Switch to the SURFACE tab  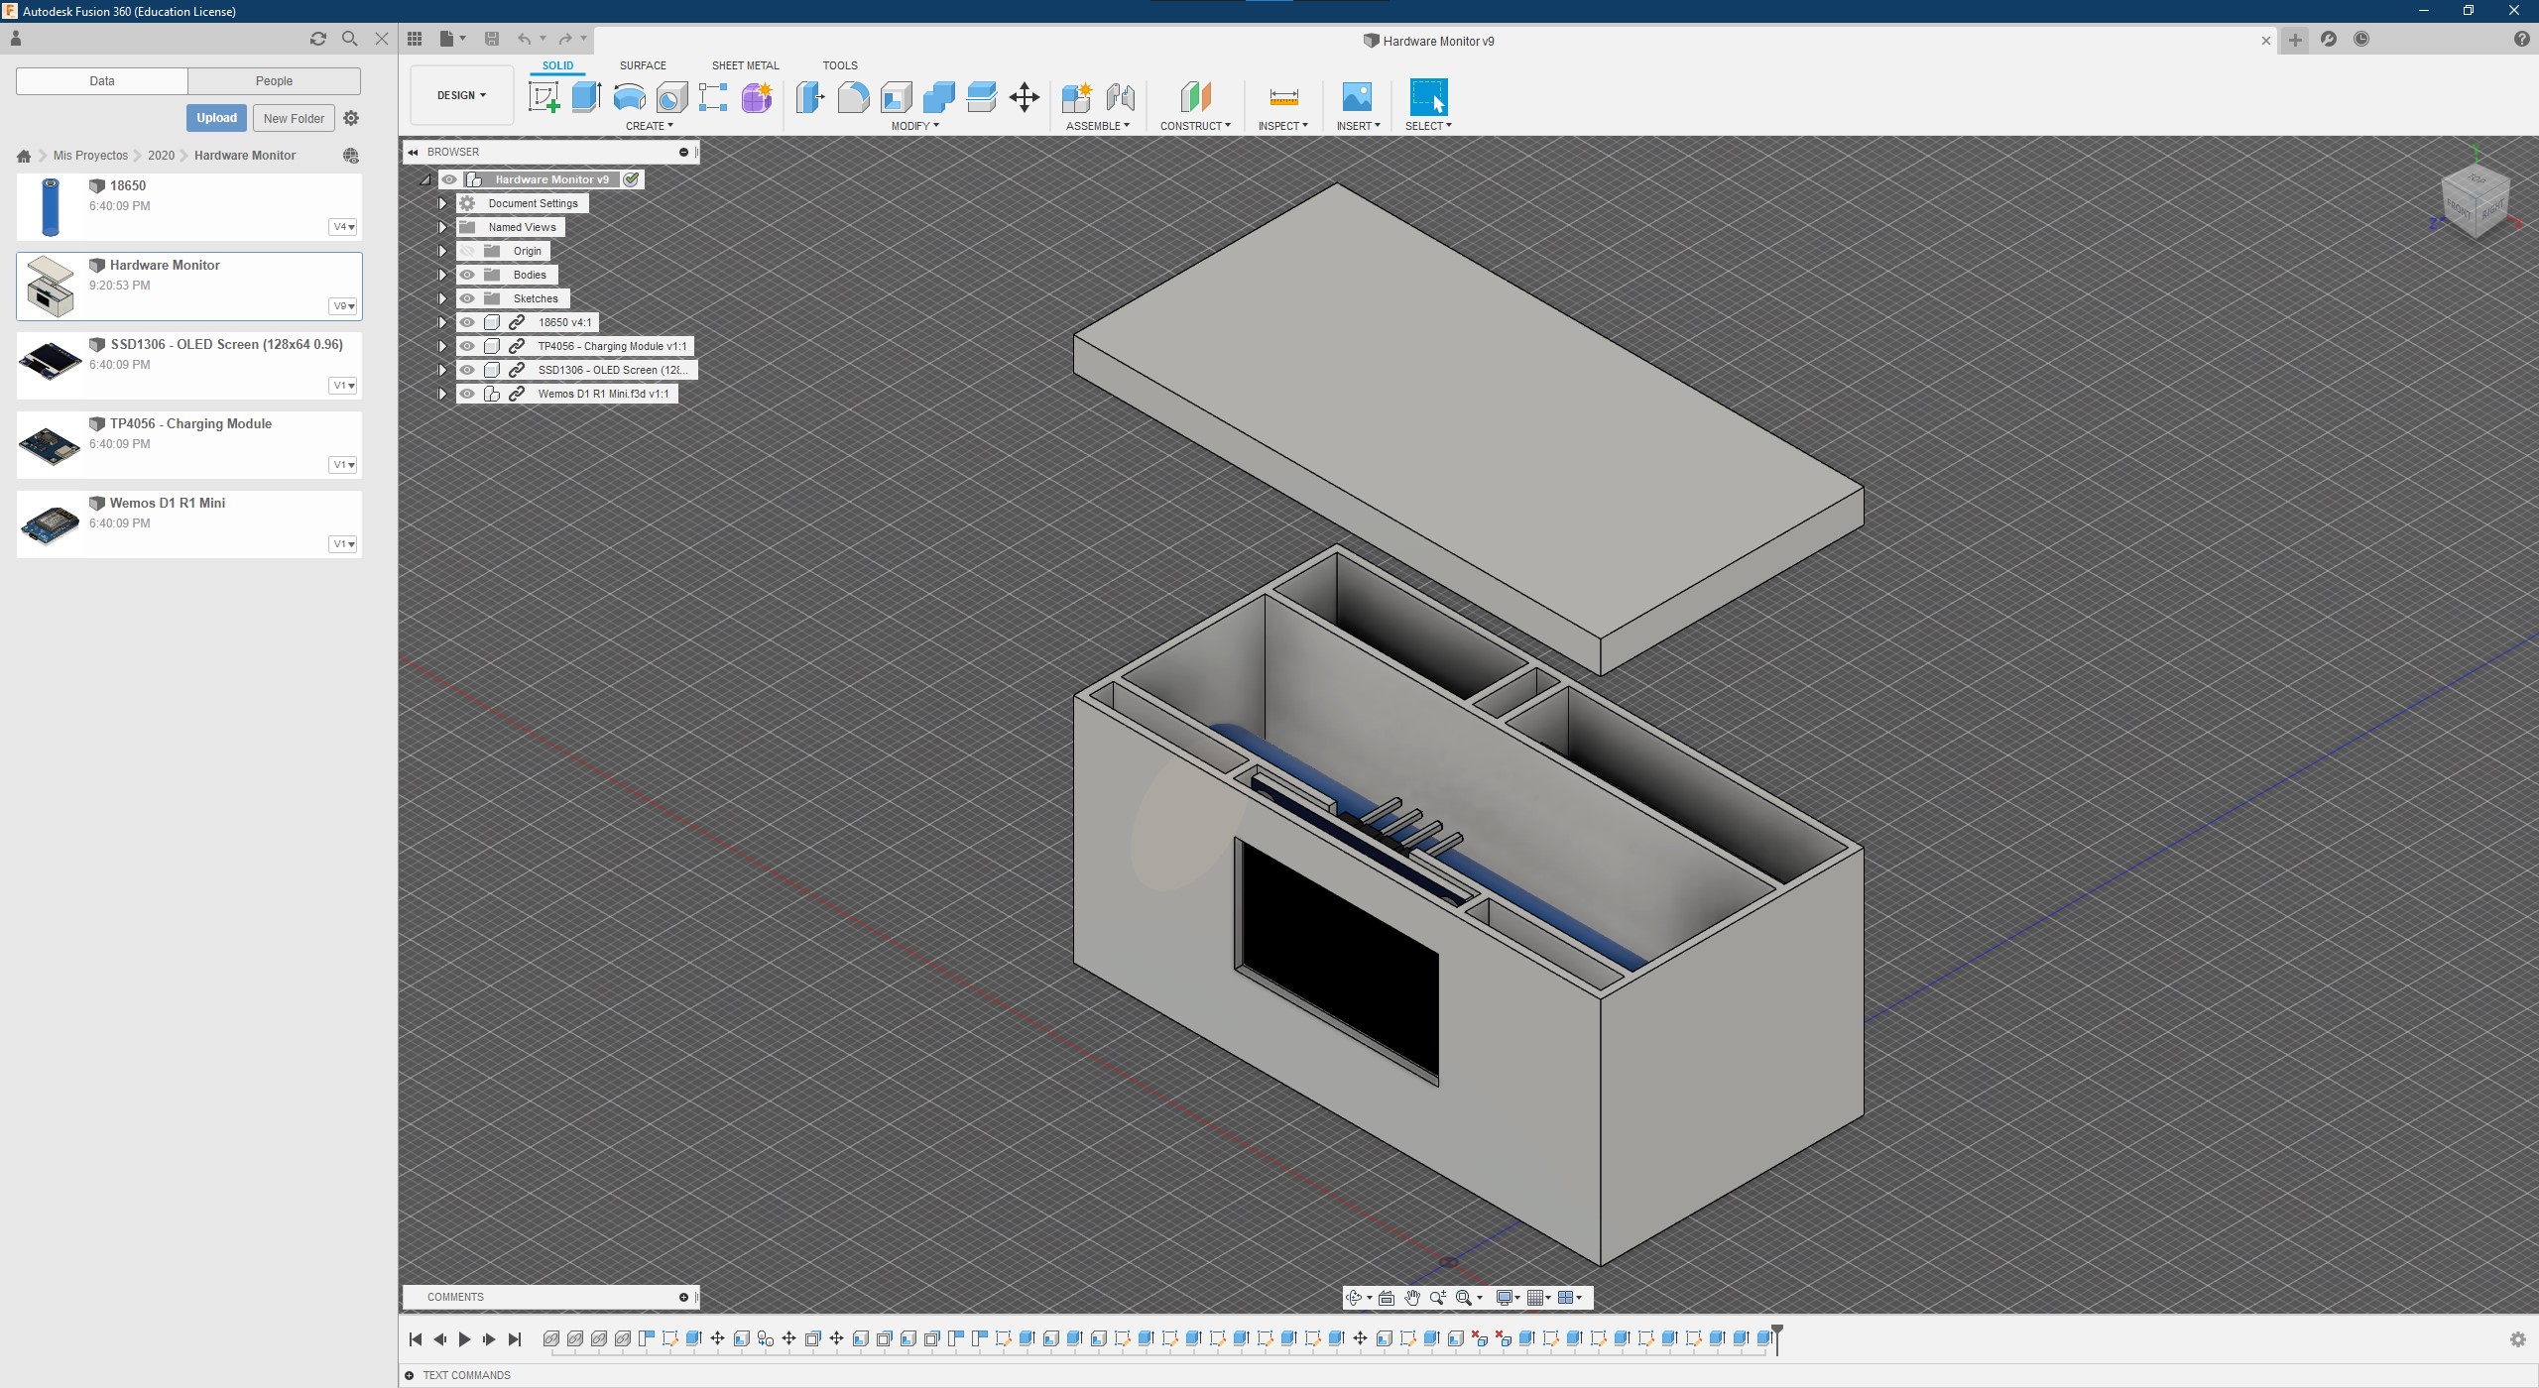pyautogui.click(x=643, y=65)
